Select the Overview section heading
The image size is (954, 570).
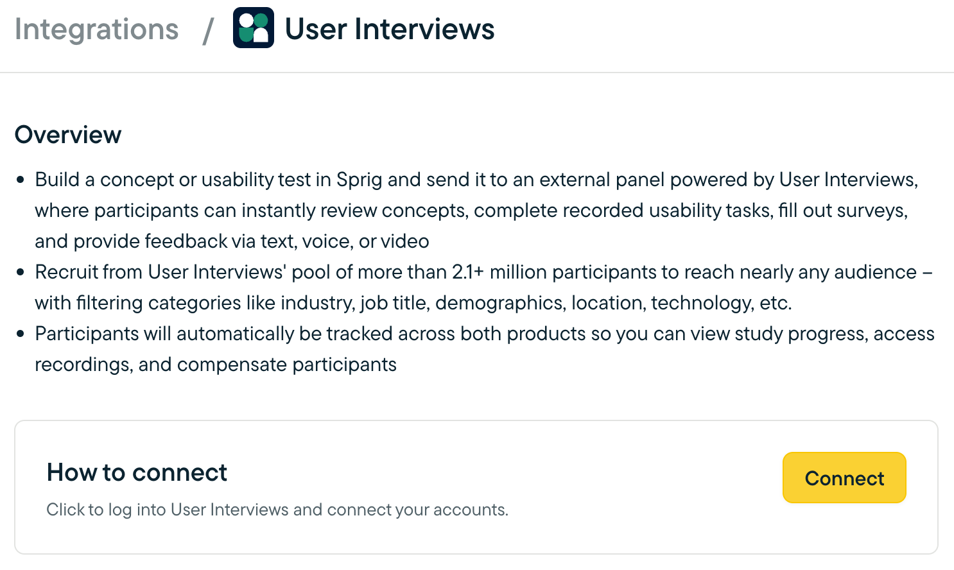point(68,135)
